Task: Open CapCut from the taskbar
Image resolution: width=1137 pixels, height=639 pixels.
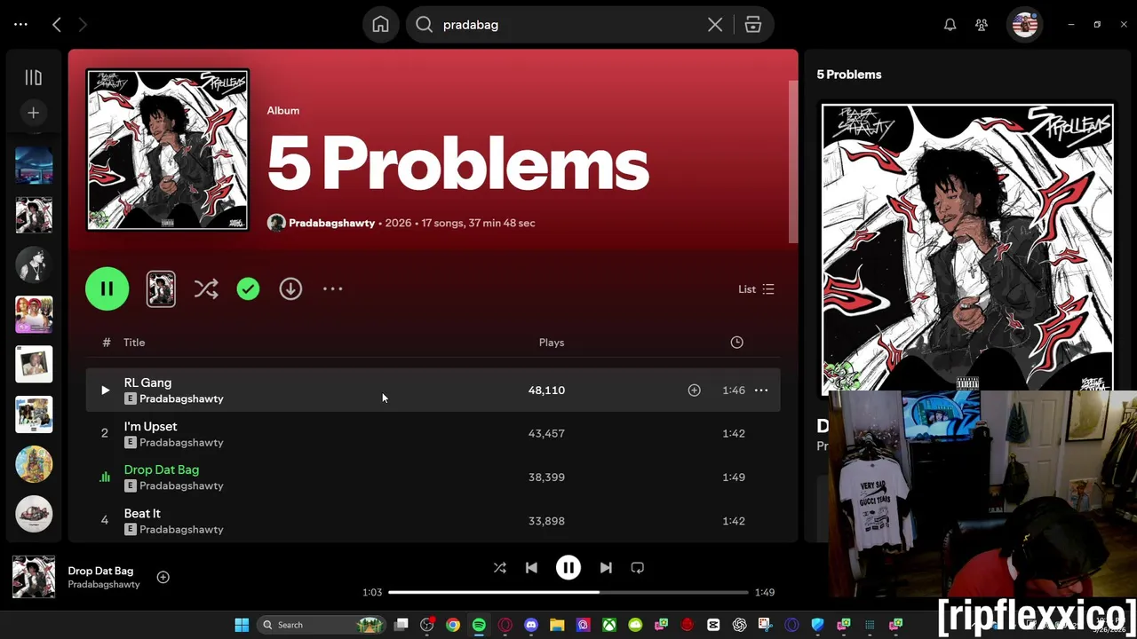Action: tap(713, 625)
